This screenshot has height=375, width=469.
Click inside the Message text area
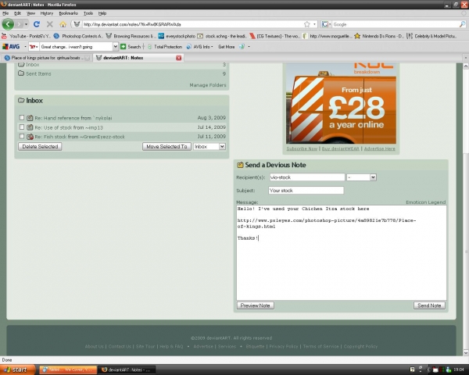point(342,252)
